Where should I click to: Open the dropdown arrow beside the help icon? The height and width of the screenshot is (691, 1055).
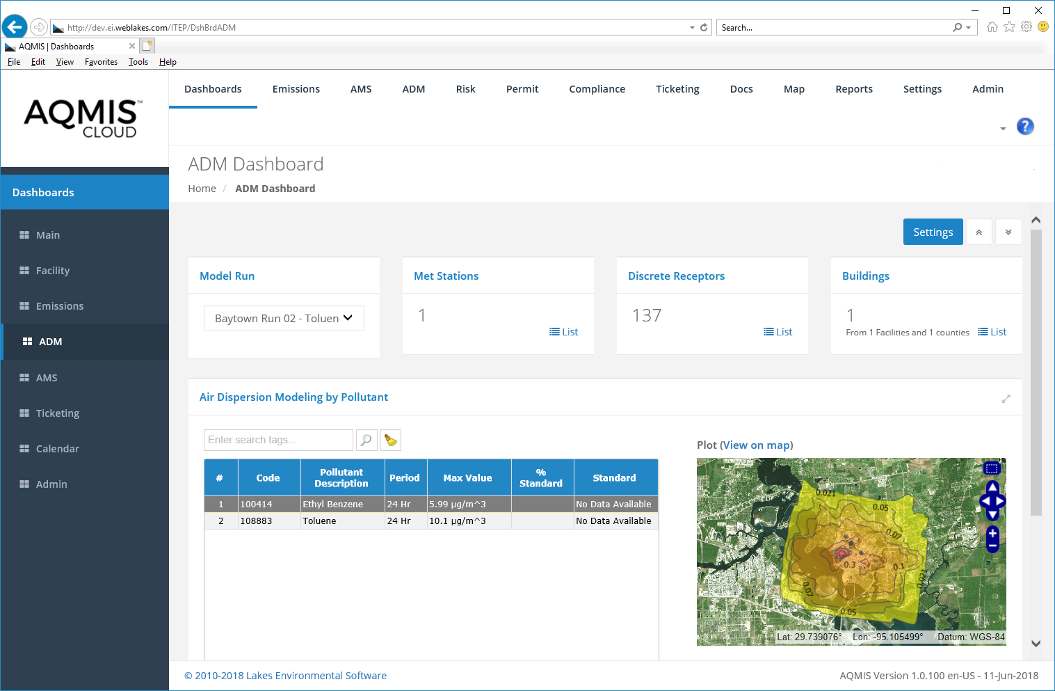pyautogui.click(x=1004, y=128)
